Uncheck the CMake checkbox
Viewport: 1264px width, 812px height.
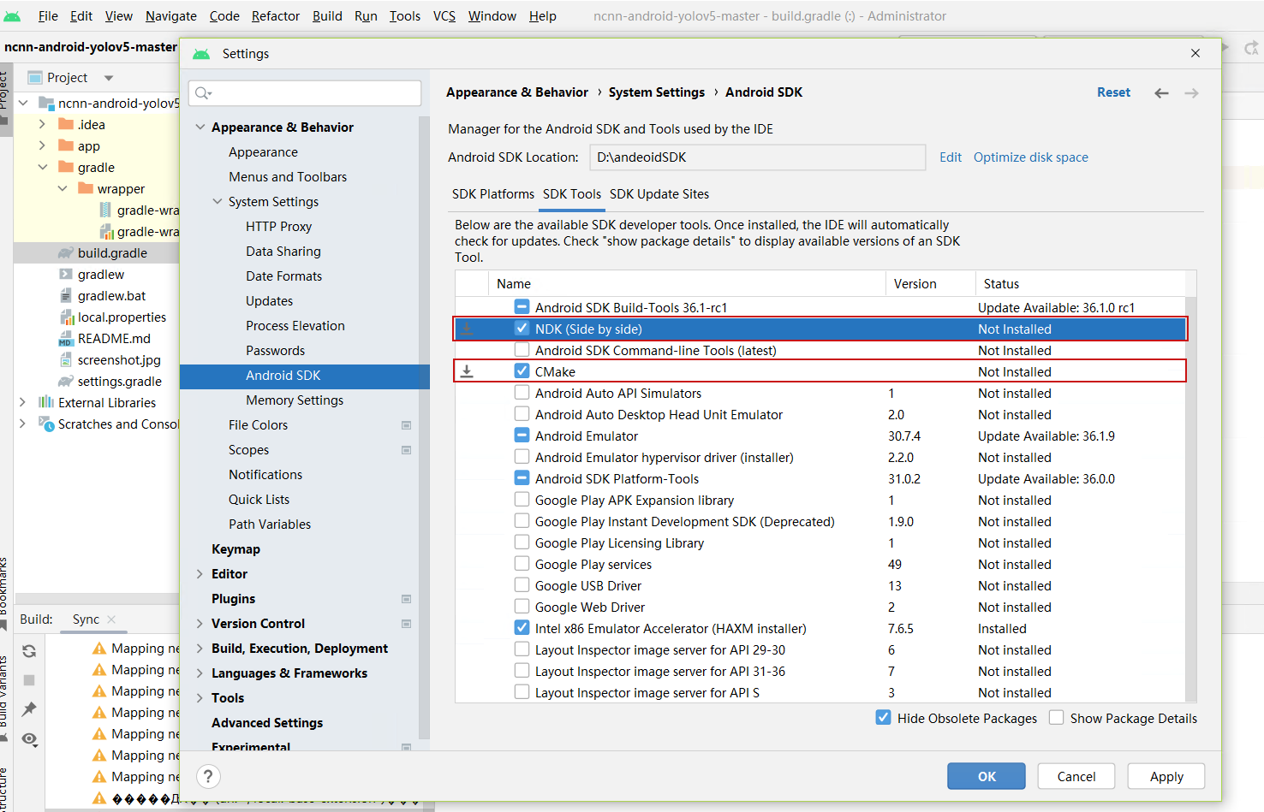522,371
